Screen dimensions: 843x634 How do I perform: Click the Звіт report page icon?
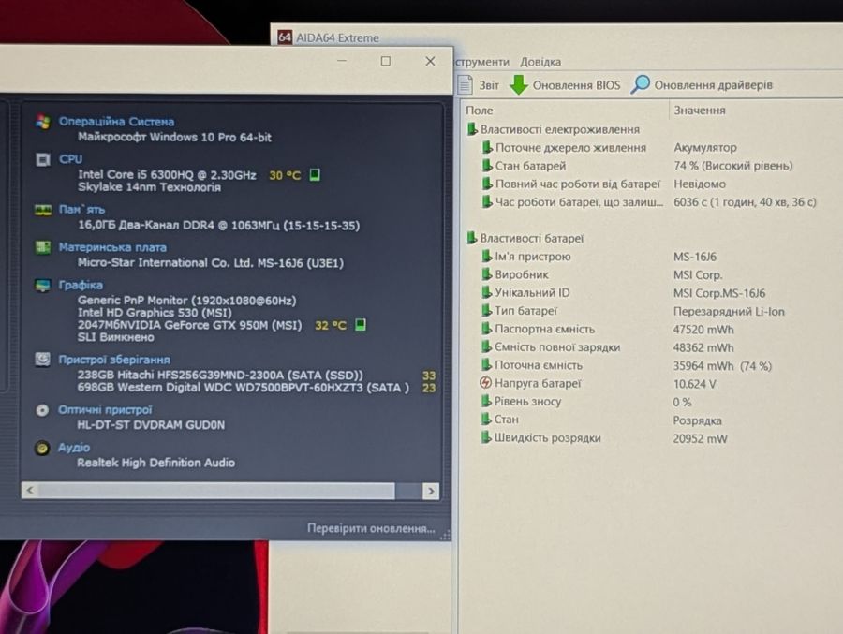(x=465, y=85)
